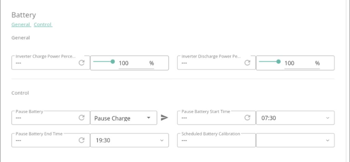This screenshot has height=162, width=350.
Task: Jump to the General section link
Action: pos(21,25)
